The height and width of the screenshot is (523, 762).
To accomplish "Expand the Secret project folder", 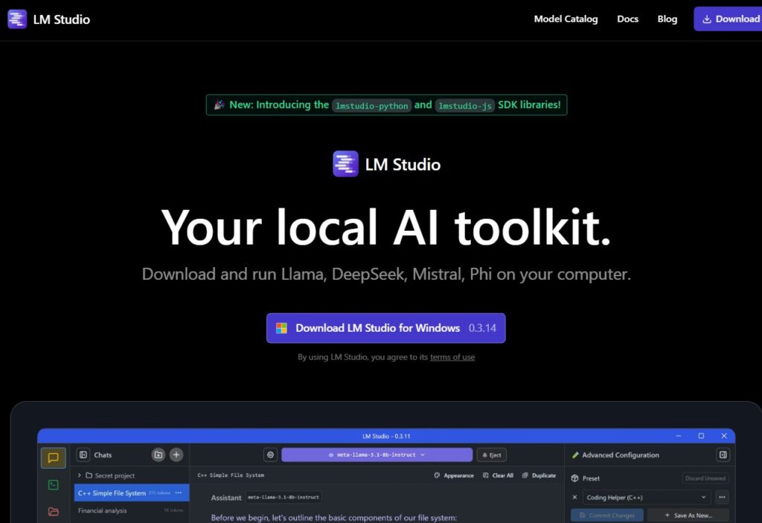I will [80, 475].
